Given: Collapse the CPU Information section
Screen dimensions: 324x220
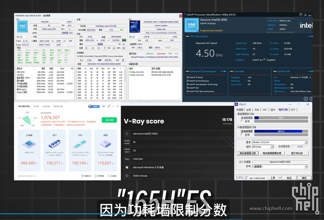Looking at the screenshot, I should coord(187,36).
